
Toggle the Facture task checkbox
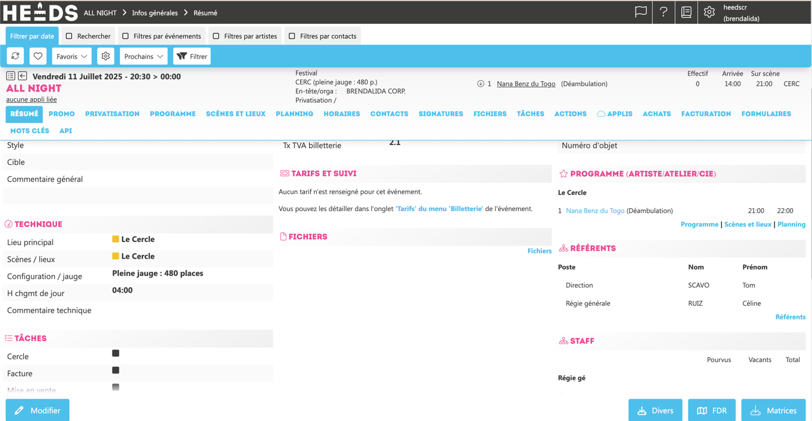116,370
